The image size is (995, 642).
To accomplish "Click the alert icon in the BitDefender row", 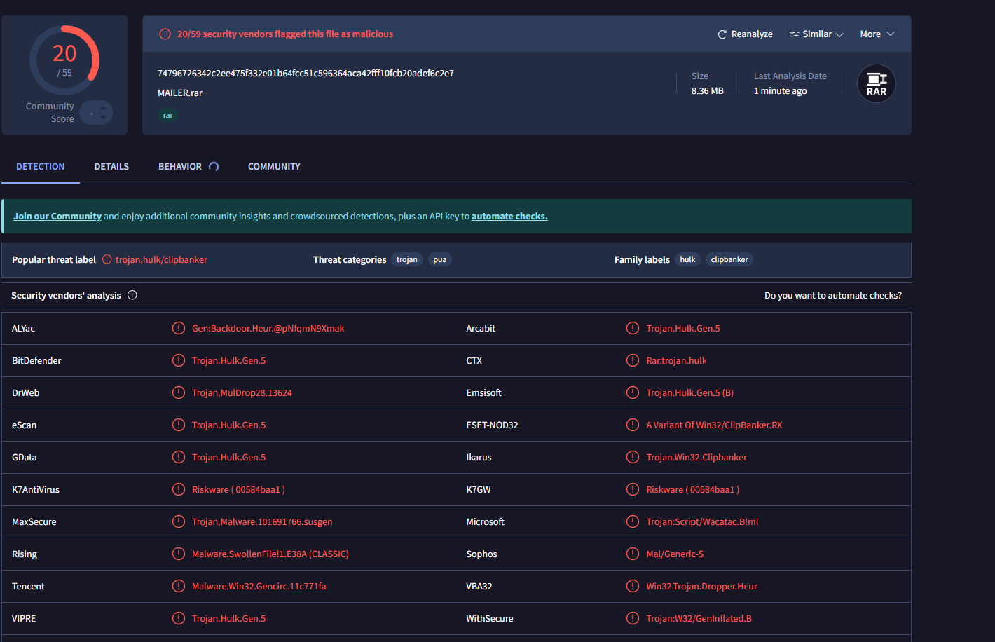I will (x=179, y=360).
